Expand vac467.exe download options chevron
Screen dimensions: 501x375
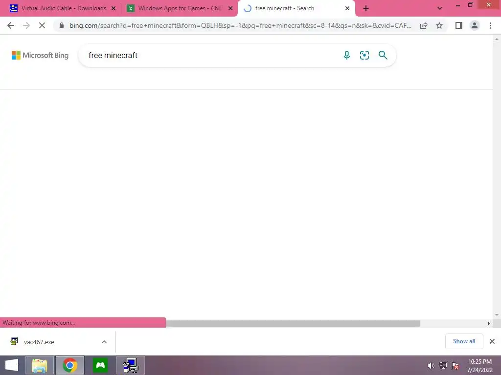tap(104, 342)
